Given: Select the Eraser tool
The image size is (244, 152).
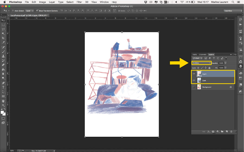Looking at the screenshot, I should click(x=3, y=65).
